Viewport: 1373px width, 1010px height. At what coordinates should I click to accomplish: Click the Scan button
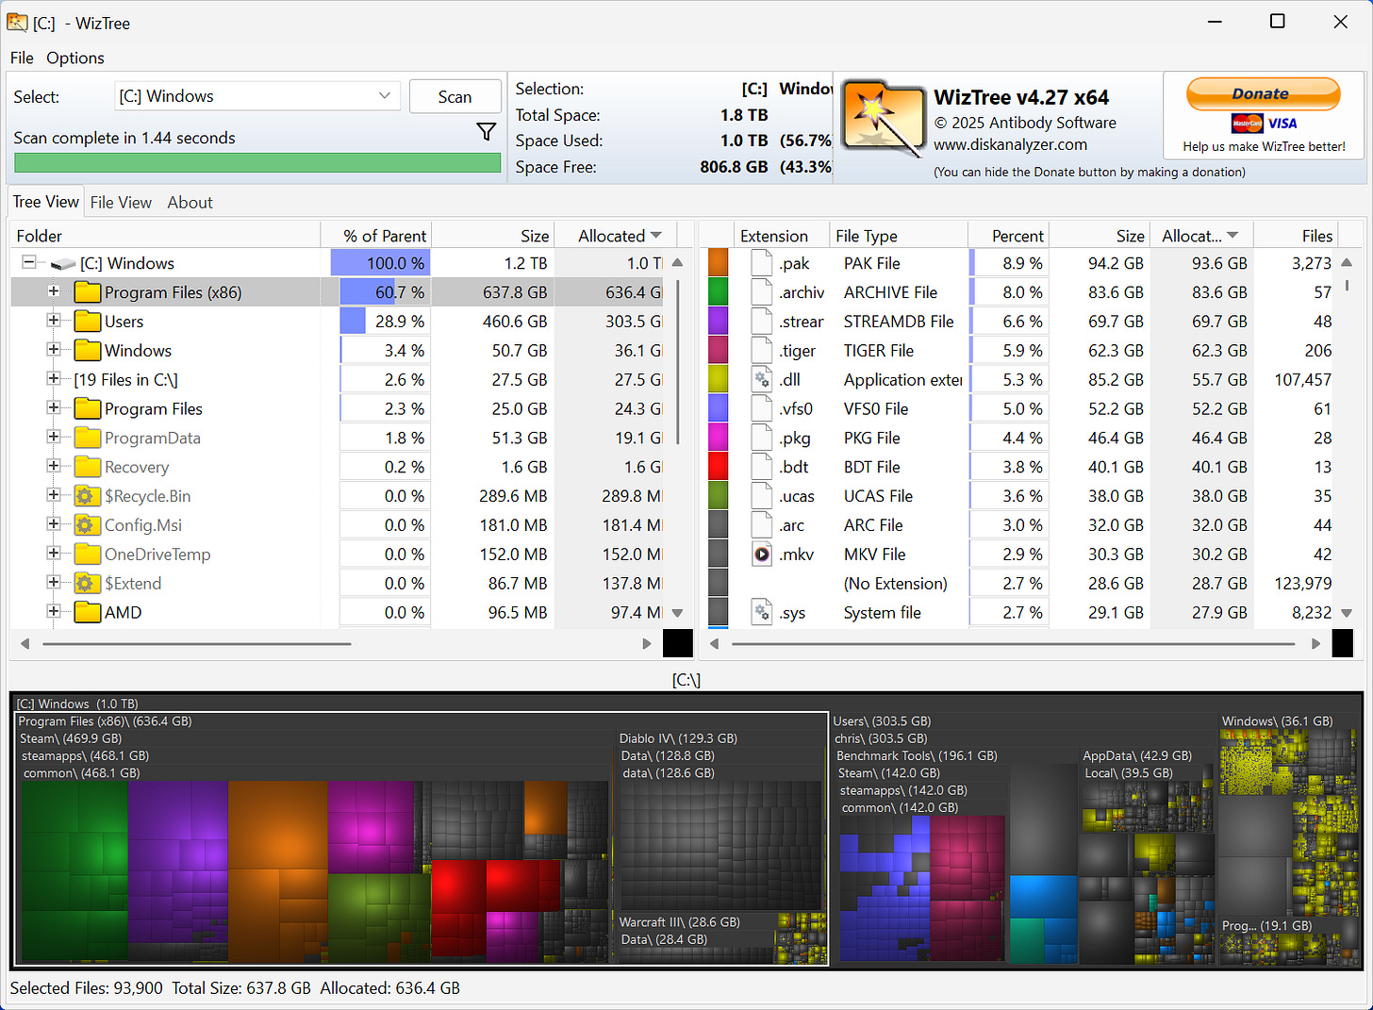455,96
